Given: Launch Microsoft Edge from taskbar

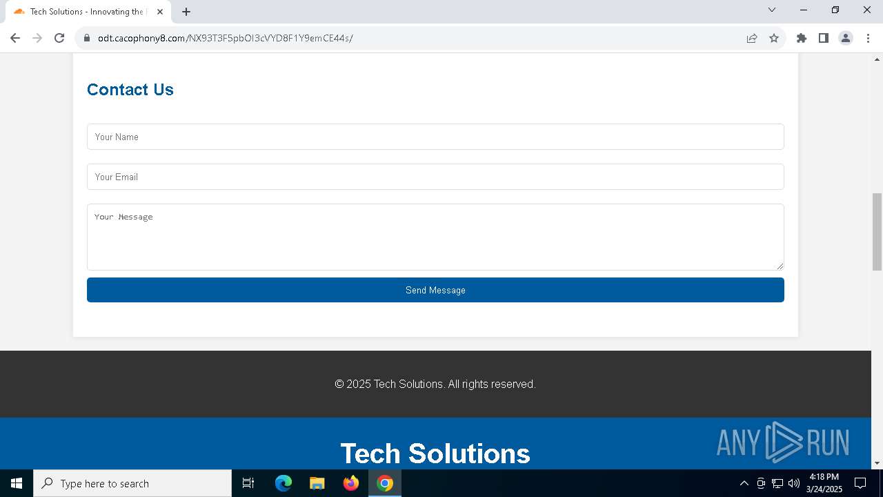Looking at the screenshot, I should pos(284,483).
